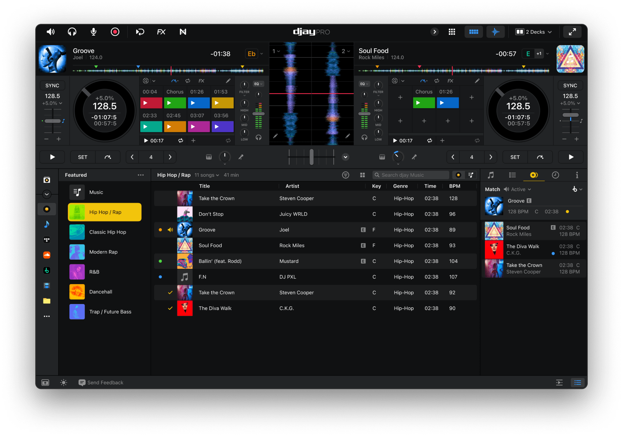This screenshot has height=436, width=623.
Task: Click the Search djay Music field
Action: coord(411,175)
